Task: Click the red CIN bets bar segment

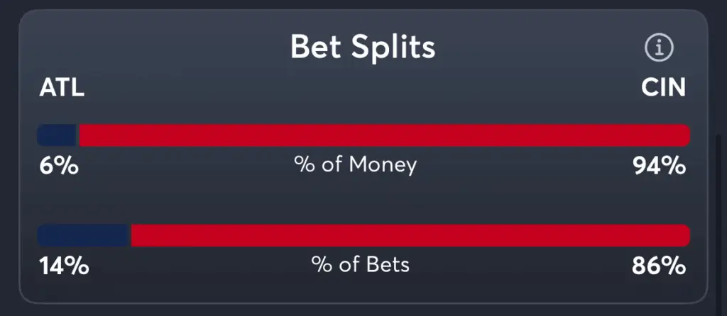Action: tap(411, 235)
